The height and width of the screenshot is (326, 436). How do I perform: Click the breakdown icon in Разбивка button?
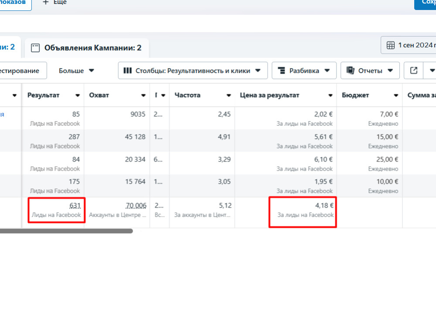point(281,71)
